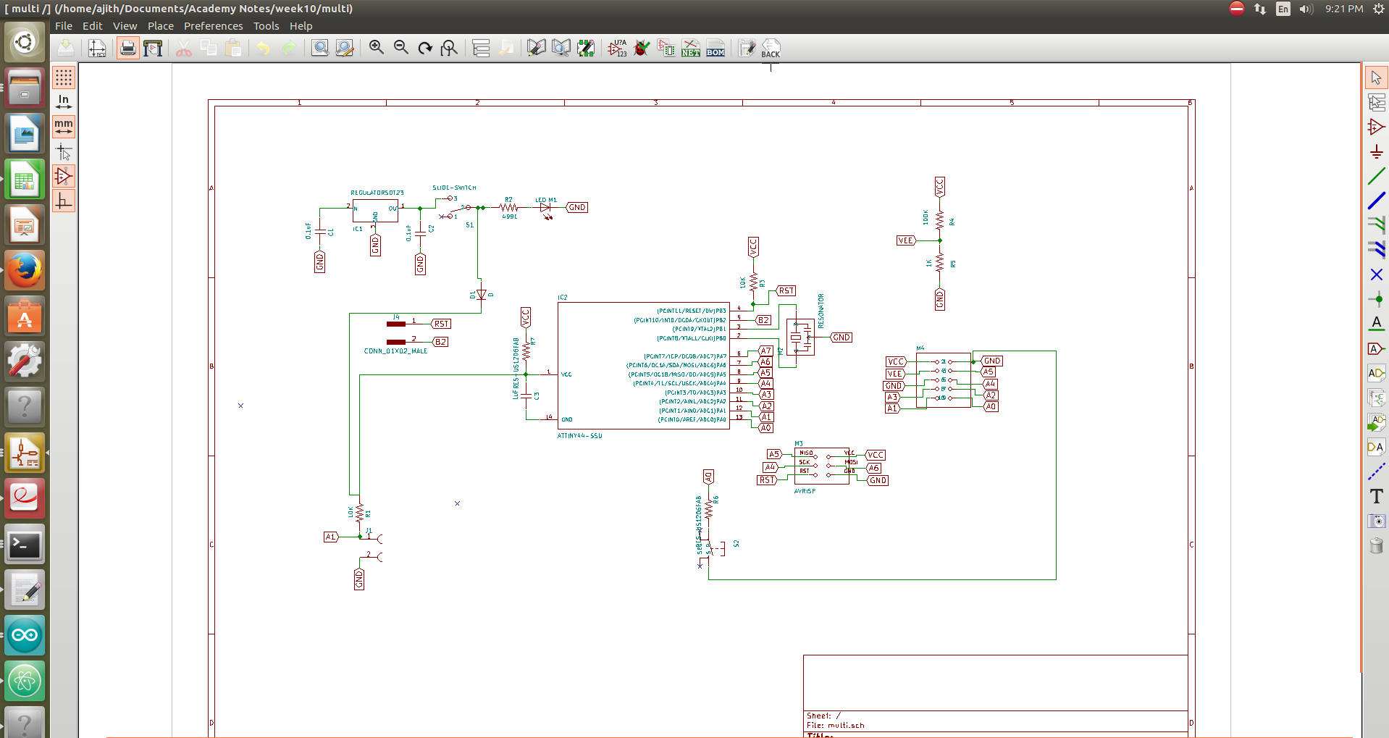Click the Plot schematic icon
The width and height of the screenshot is (1389, 738).
click(153, 48)
